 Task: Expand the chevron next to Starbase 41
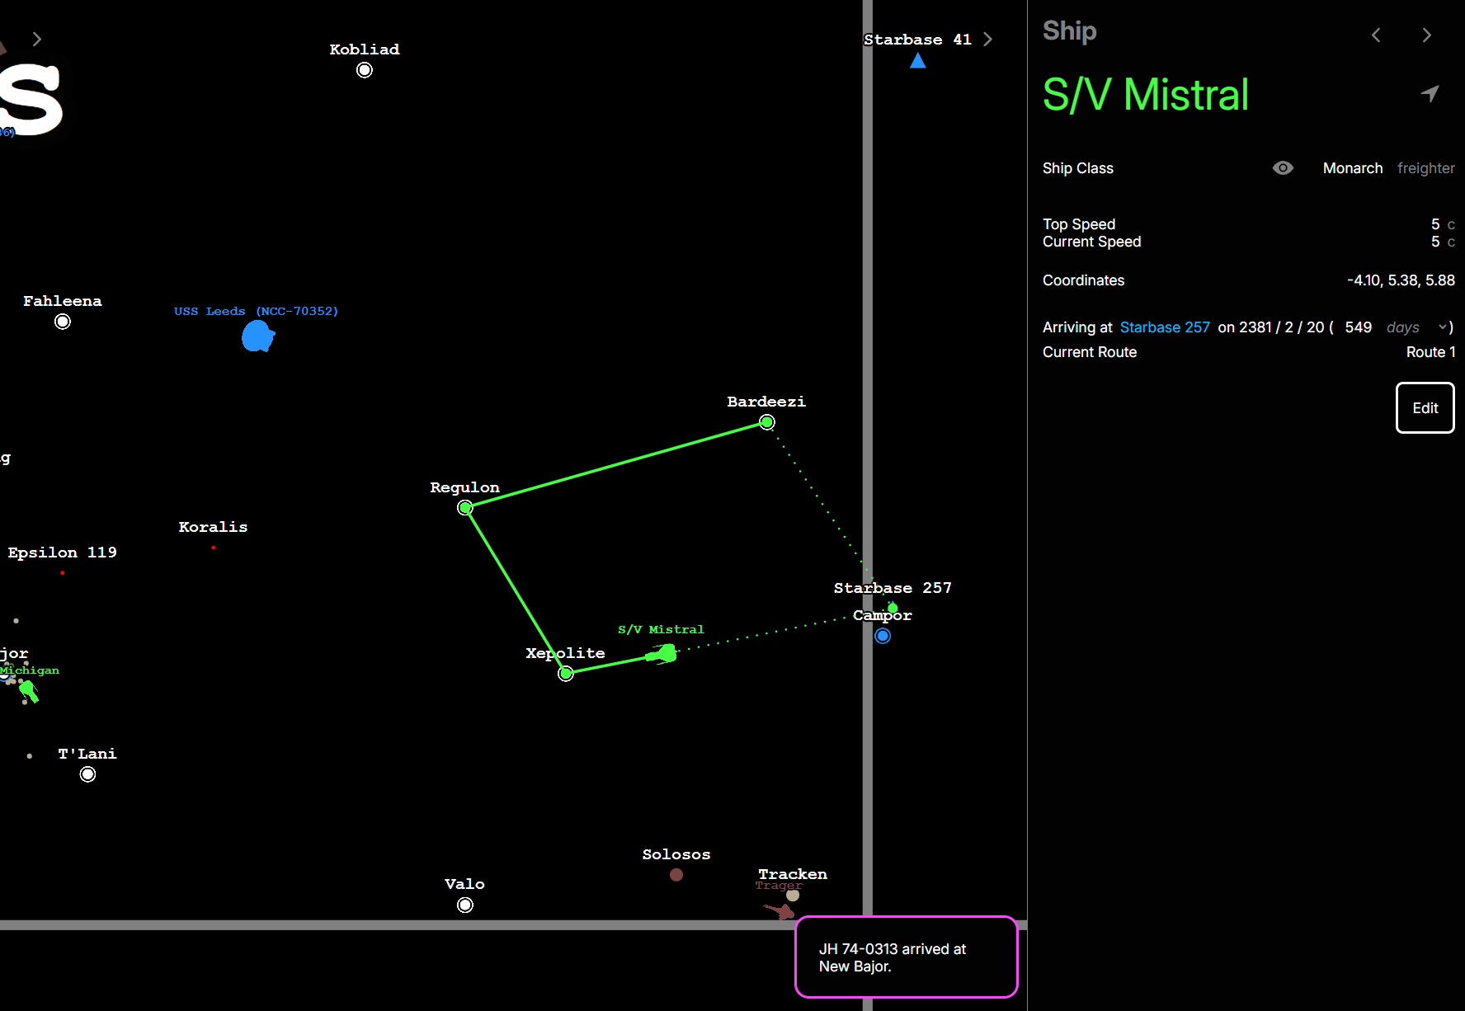tap(988, 40)
